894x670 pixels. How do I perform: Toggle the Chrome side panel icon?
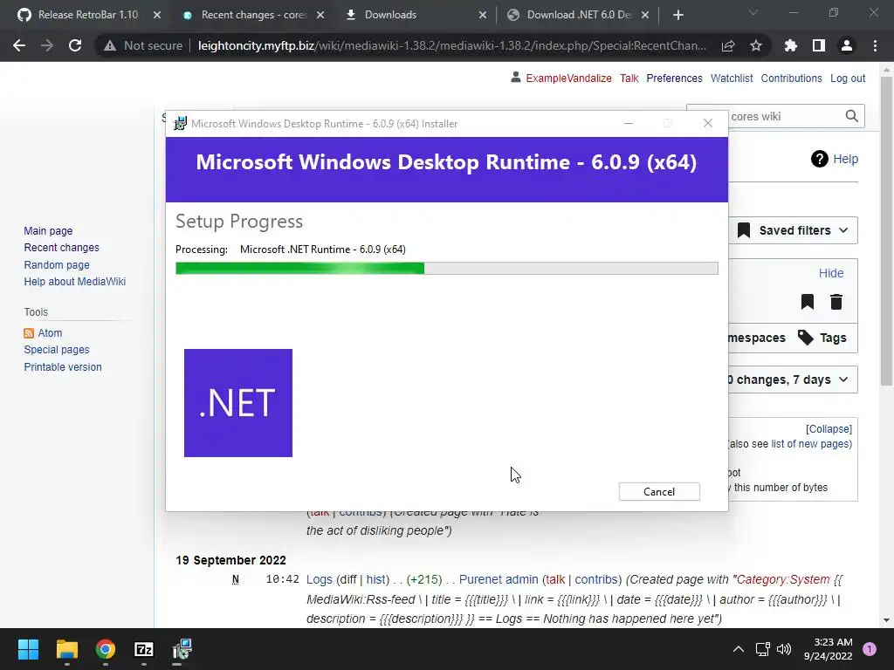pos(819,45)
